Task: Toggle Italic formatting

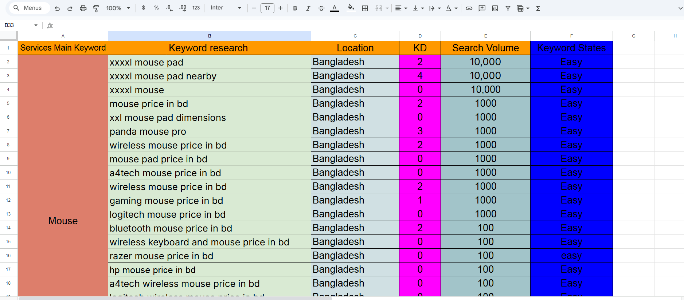Action: click(x=308, y=8)
